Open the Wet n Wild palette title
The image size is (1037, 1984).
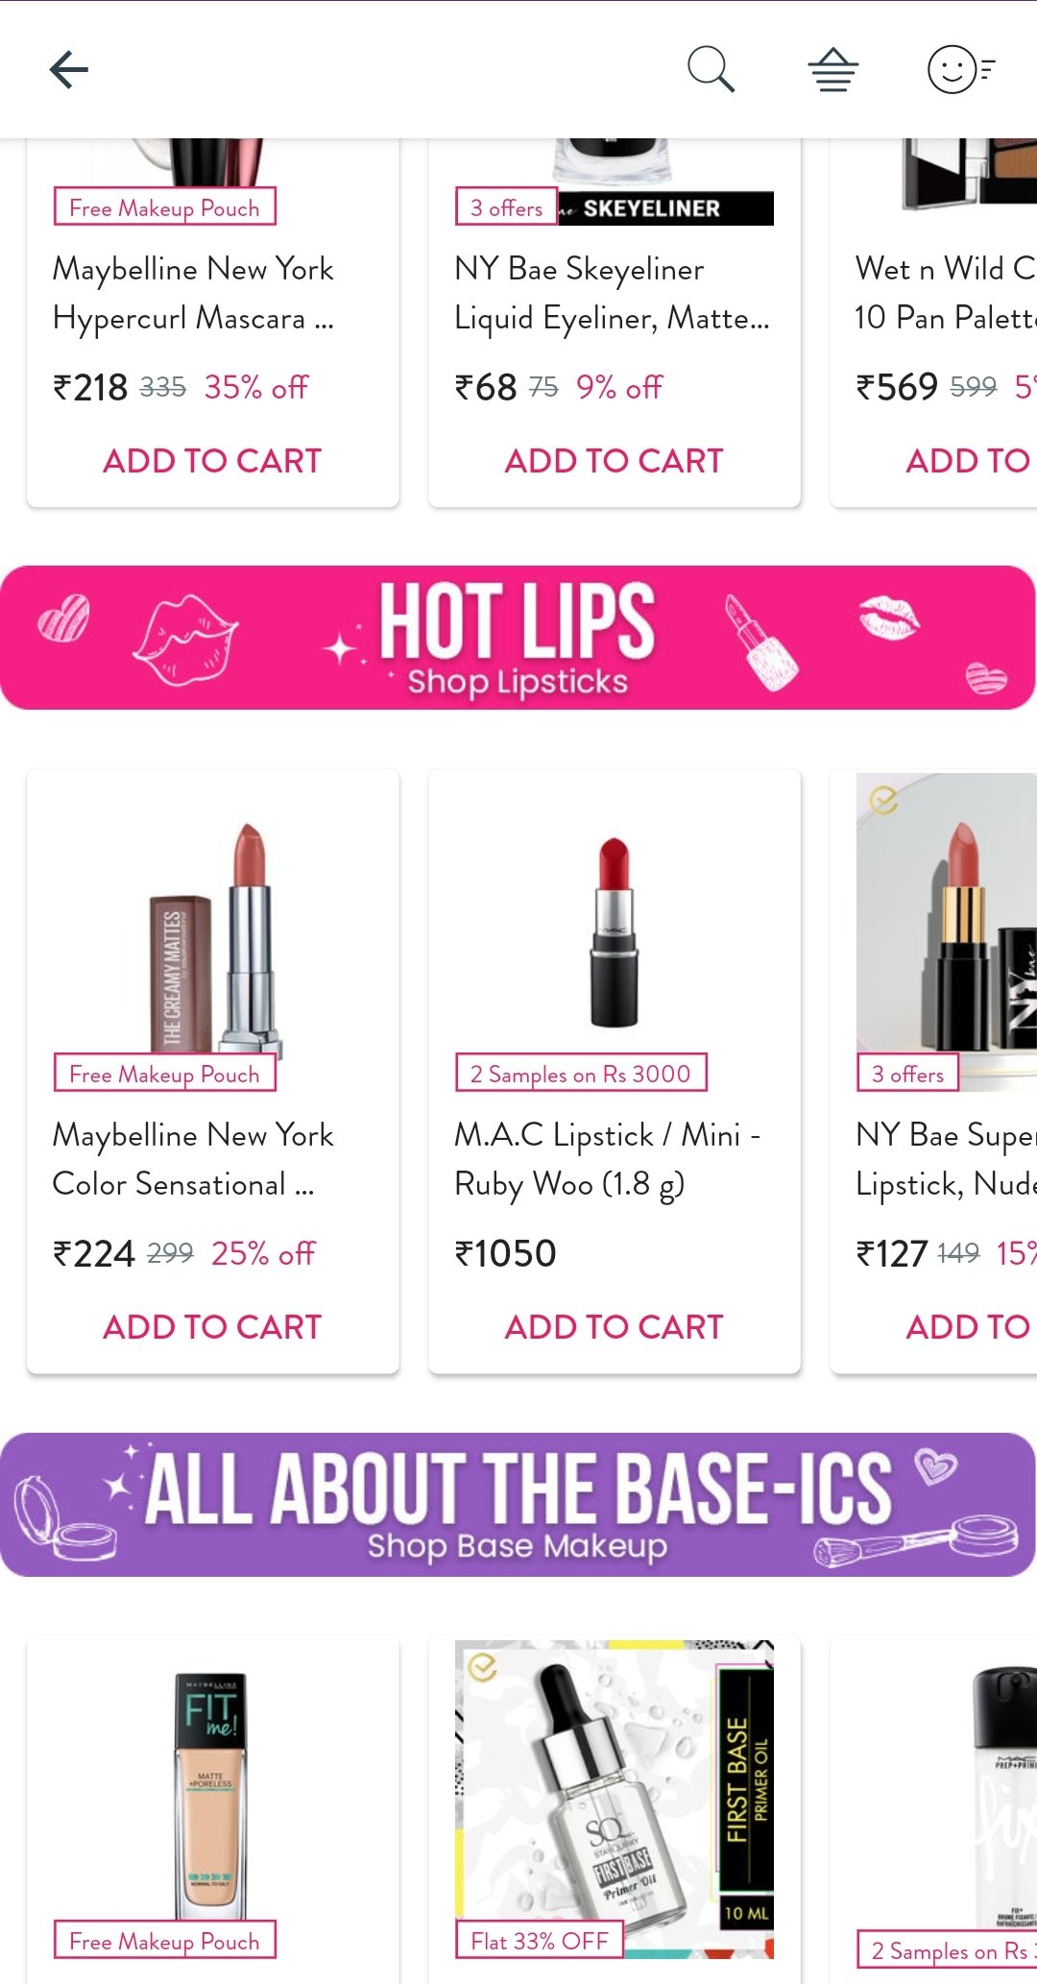(x=946, y=293)
